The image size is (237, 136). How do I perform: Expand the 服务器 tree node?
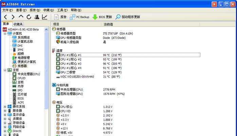pos(5,111)
